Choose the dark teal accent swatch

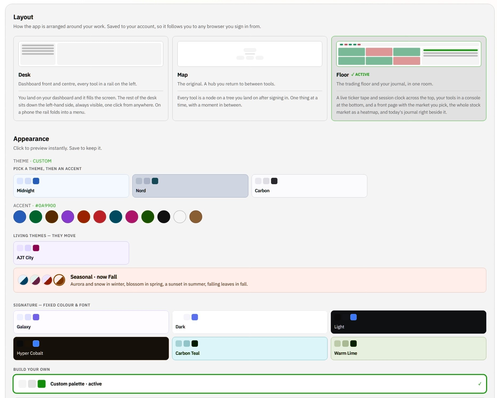click(116, 217)
